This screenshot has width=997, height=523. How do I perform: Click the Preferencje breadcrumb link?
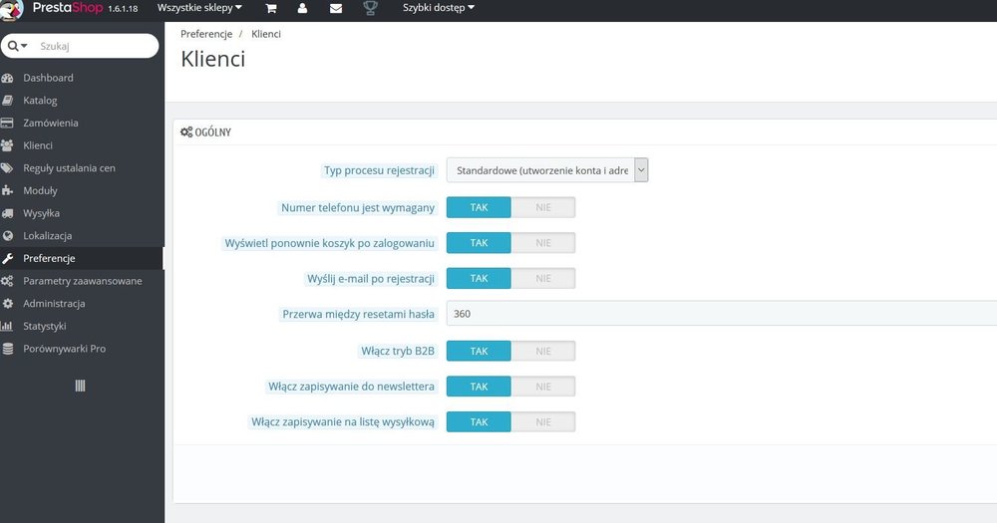pos(206,34)
